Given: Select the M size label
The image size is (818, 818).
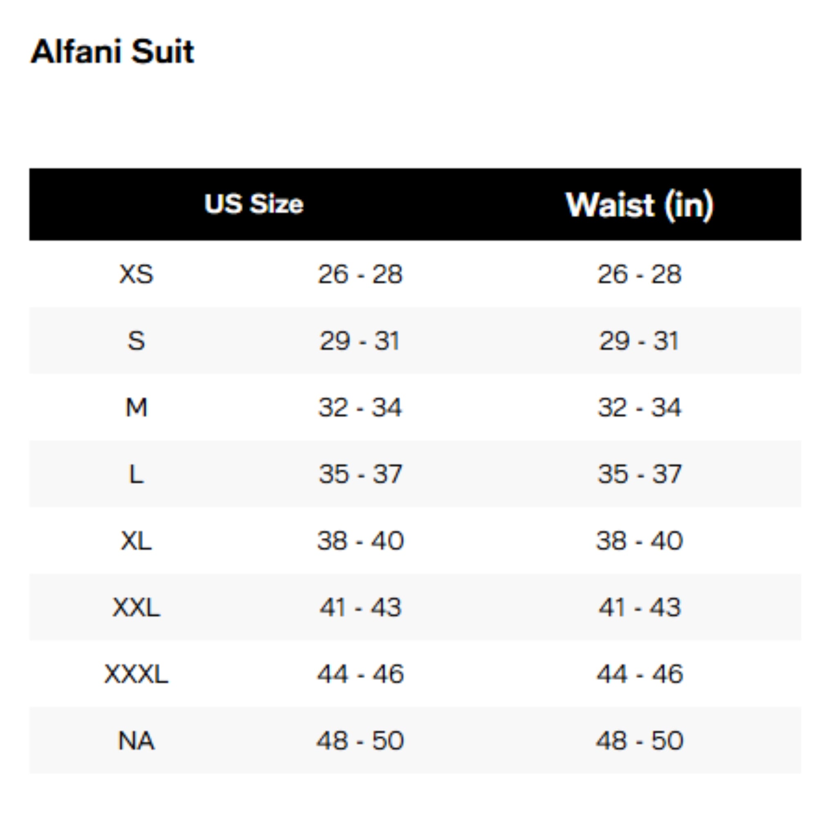Looking at the screenshot, I should (136, 407).
